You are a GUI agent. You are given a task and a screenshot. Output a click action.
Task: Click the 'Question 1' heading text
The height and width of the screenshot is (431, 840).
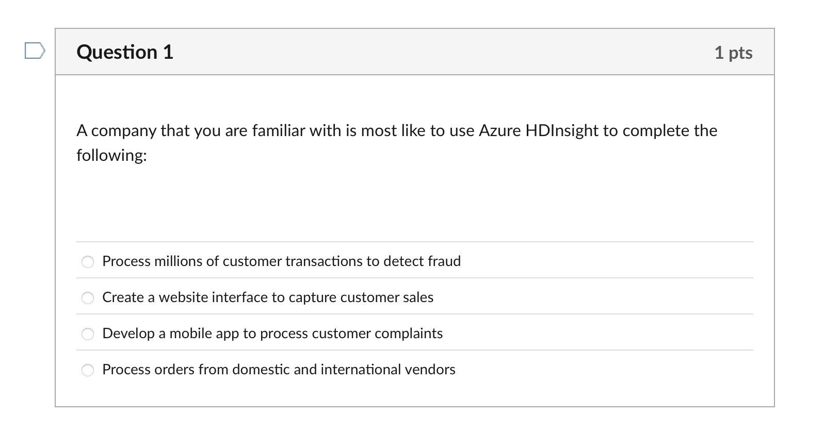point(125,52)
